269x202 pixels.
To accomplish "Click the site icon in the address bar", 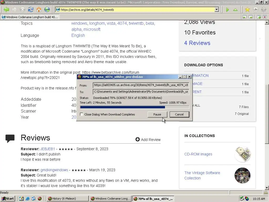I will click(58, 10).
